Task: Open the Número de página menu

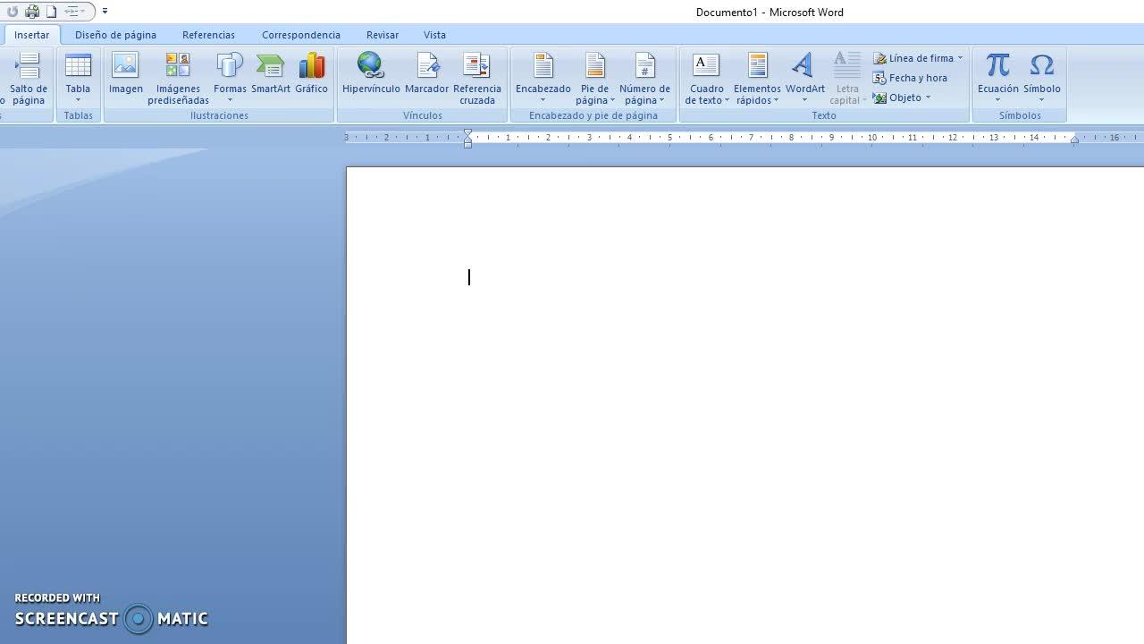Action: tap(644, 79)
